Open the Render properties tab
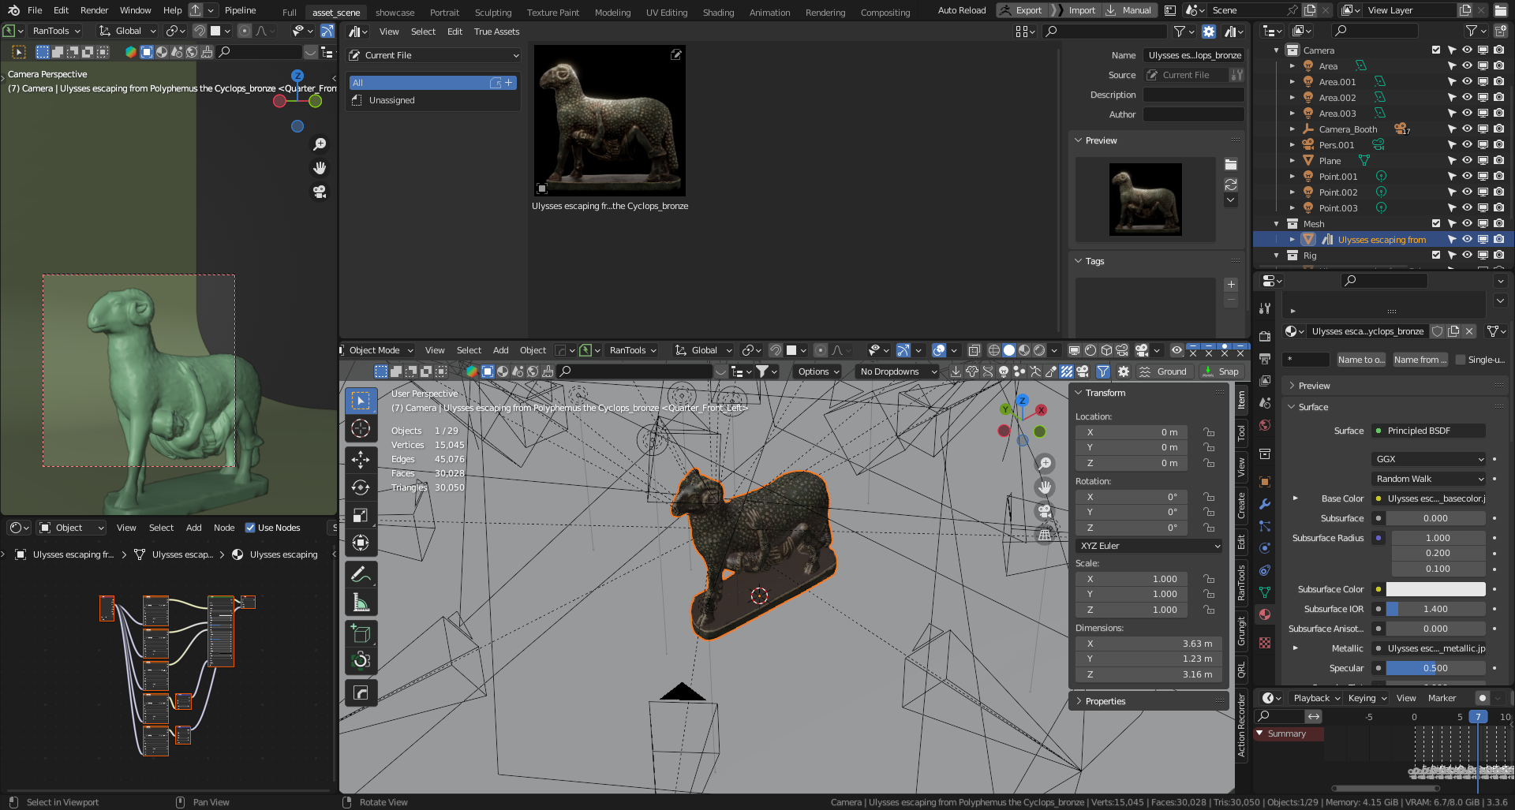This screenshot has height=810, width=1515. coord(1265,336)
